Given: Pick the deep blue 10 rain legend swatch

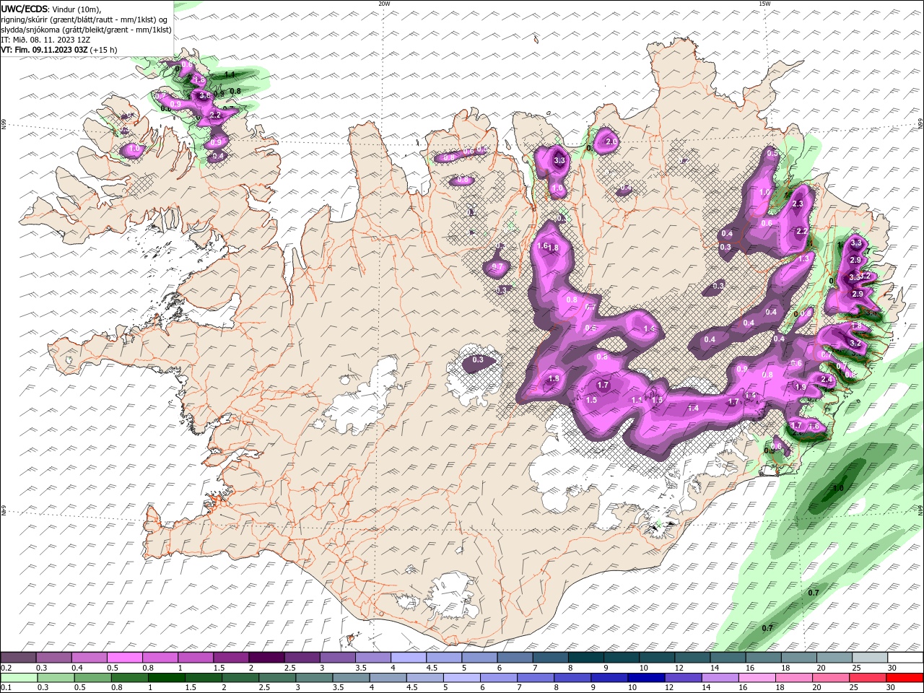Looking at the screenshot, I should click(x=645, y=678).
